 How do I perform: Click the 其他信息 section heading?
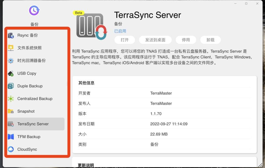pyautogui.click(x=86, y=83)
